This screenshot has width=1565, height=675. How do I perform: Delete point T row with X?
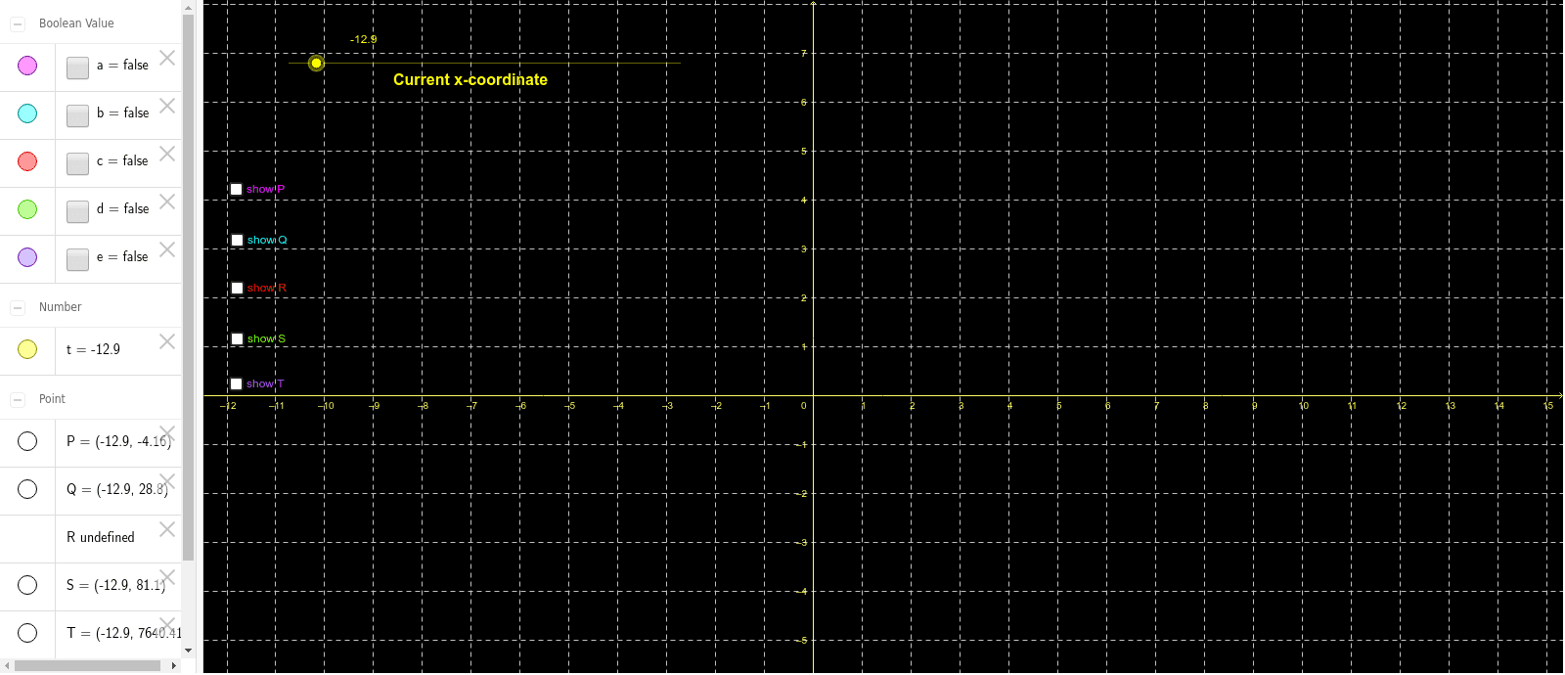[167, 625]
